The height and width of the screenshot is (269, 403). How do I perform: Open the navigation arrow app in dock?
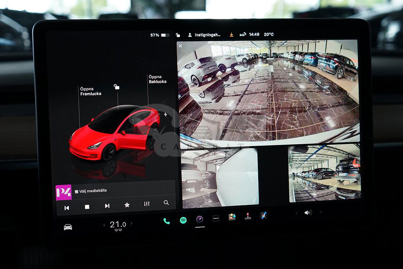[264, 215]
